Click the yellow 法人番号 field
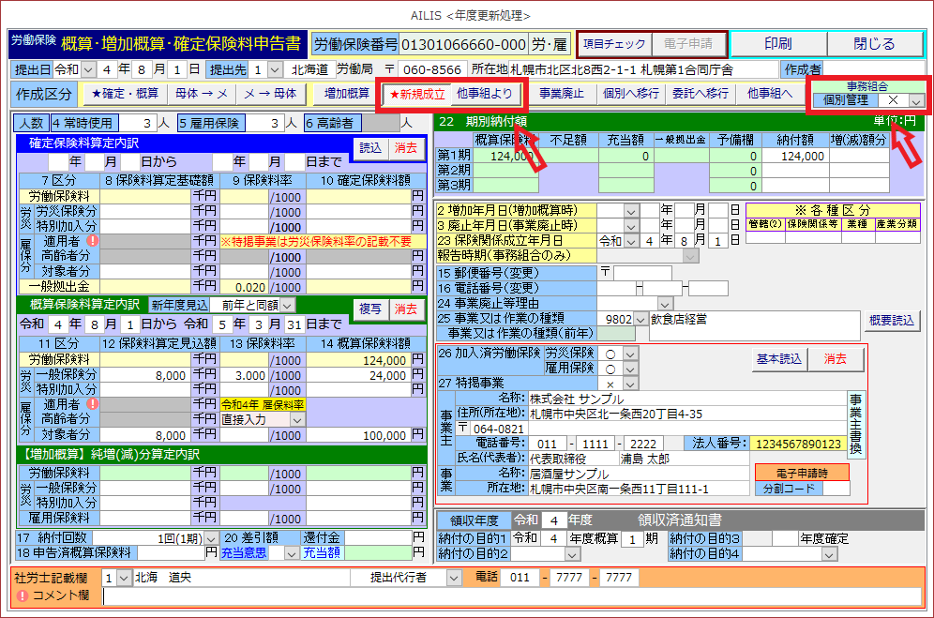Viewport: 934px width, 618px height. tap(797, 443)
